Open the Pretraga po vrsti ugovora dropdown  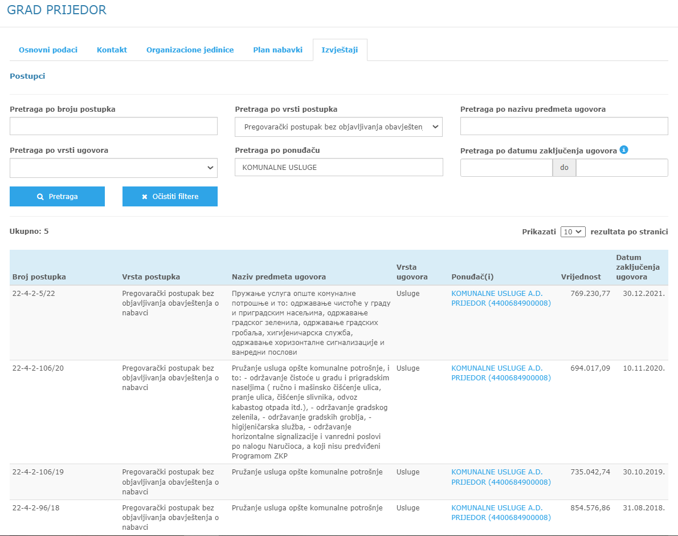click(x=113, y=168)
